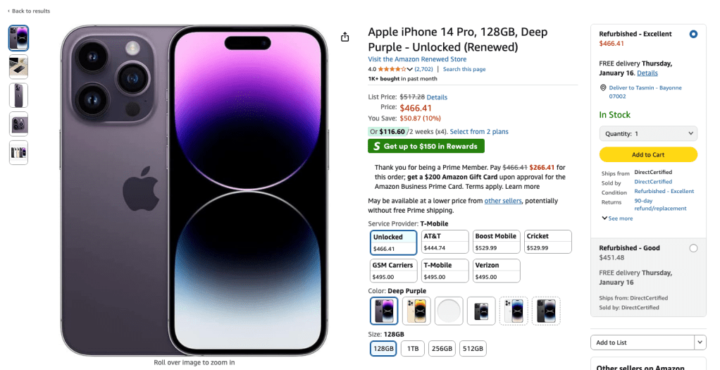Visit the Amazon Renewed Store link
The width and height of the screenshot is (720, 370).
tap(417, 59)
